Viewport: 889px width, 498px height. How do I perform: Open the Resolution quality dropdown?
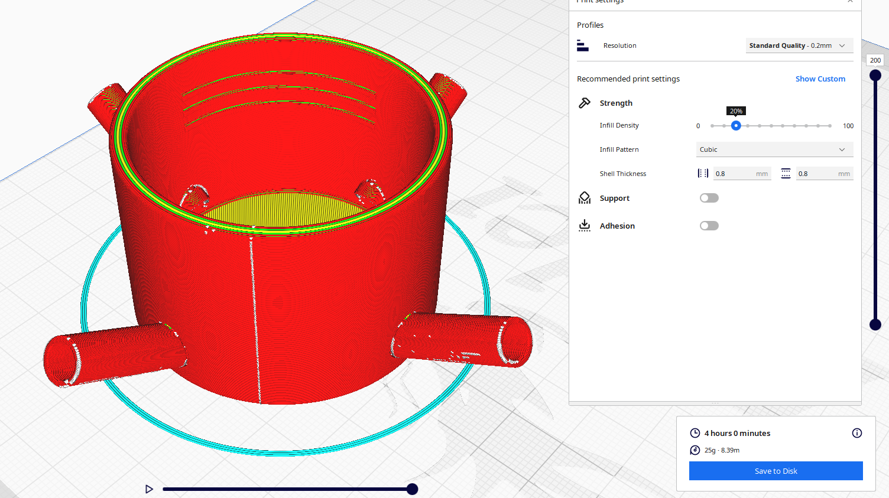799,45
